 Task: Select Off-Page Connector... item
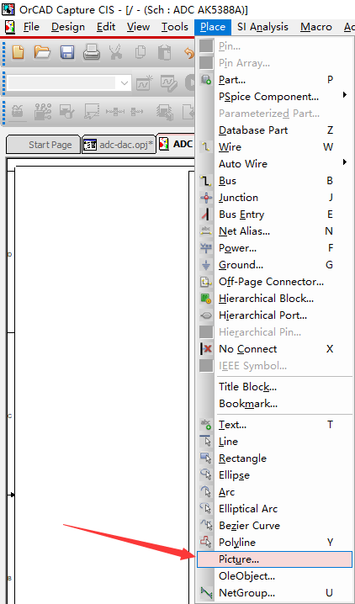274,282
